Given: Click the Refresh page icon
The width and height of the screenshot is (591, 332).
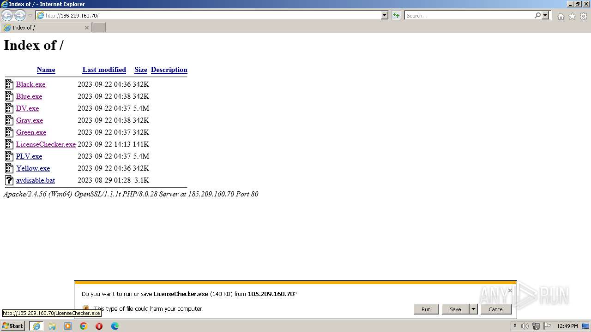Looking at the screenshot, I should [x=396, y=15].
